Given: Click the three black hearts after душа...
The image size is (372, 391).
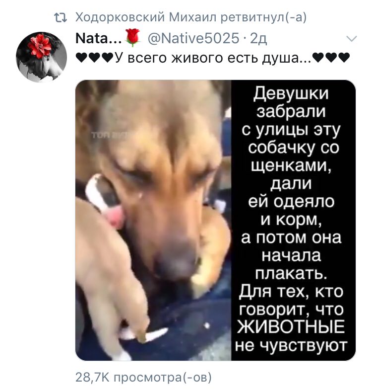Looking at the screenshot, I should pyautogui.click(x=331, y=58).
